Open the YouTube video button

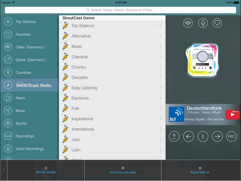[x=232, y=115]
